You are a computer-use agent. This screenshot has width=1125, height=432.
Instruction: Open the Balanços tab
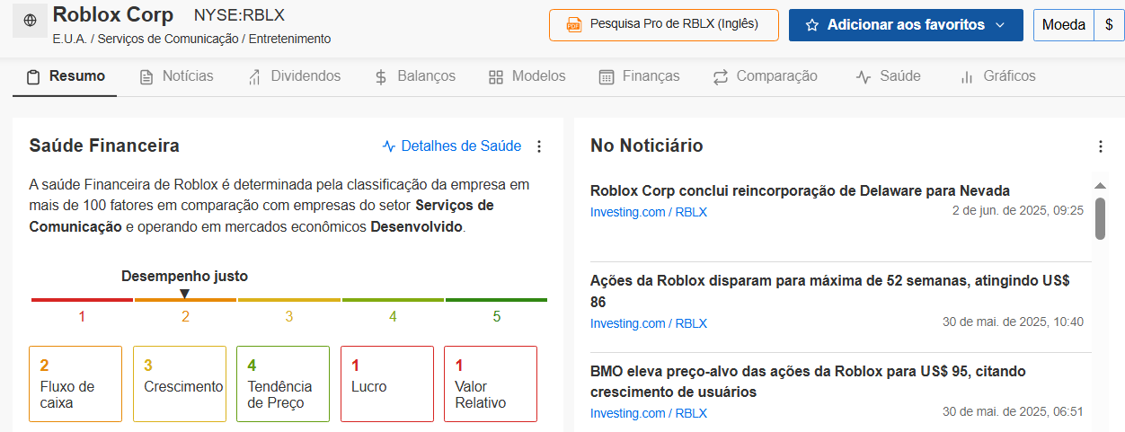pos(415,76)
